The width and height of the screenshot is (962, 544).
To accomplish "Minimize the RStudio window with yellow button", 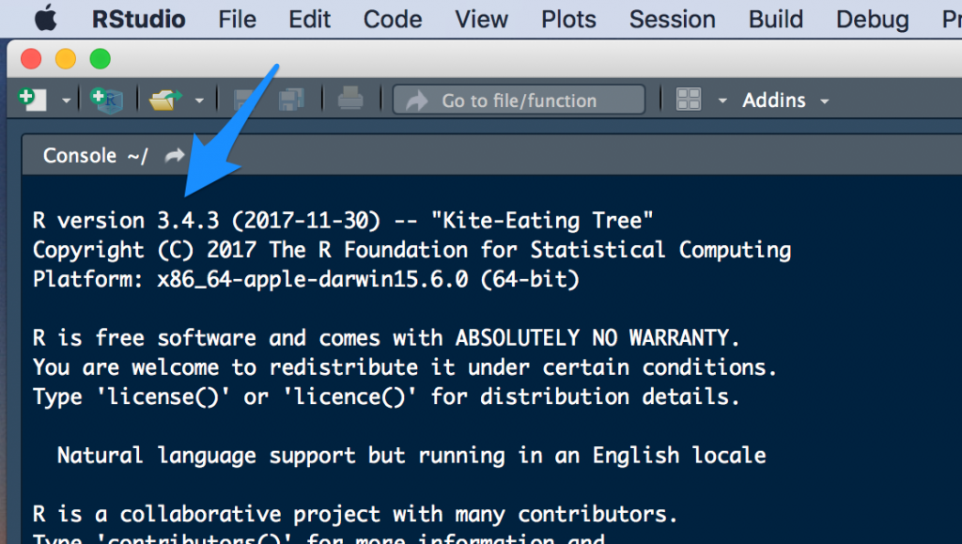I will pos(66,59).
